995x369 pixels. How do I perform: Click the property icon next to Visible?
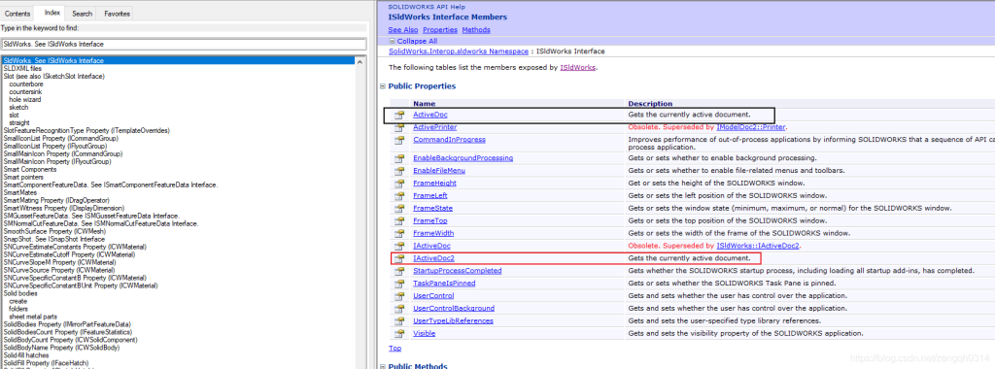399,333
